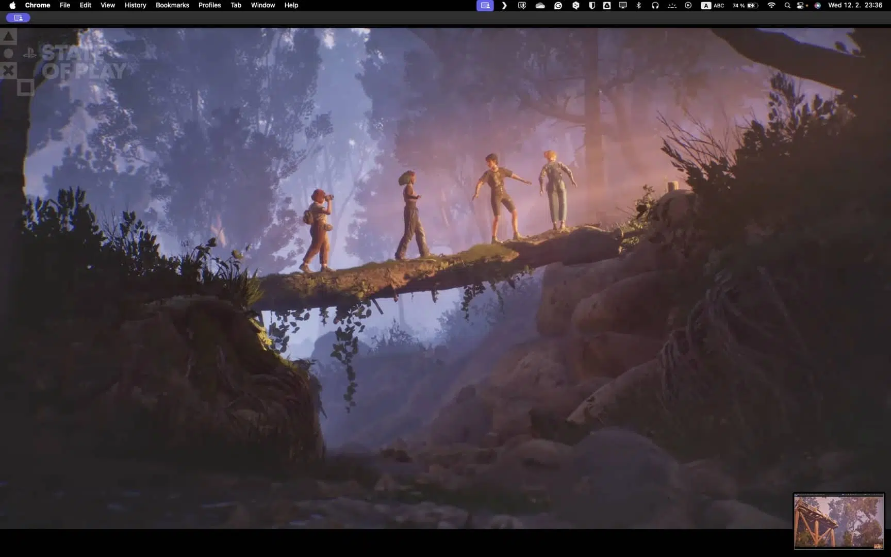Open the Wi-Fi menu

click(771, 5)
